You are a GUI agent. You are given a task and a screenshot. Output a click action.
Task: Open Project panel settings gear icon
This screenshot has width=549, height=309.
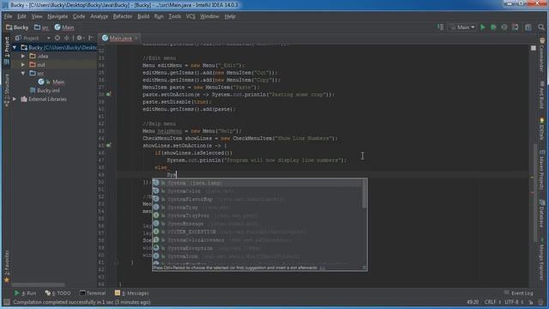pos(80,38)
